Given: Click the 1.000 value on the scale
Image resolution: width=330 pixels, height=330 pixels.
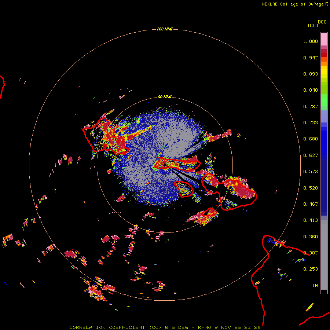Looking at the screenshot, I should coord(311,41).
